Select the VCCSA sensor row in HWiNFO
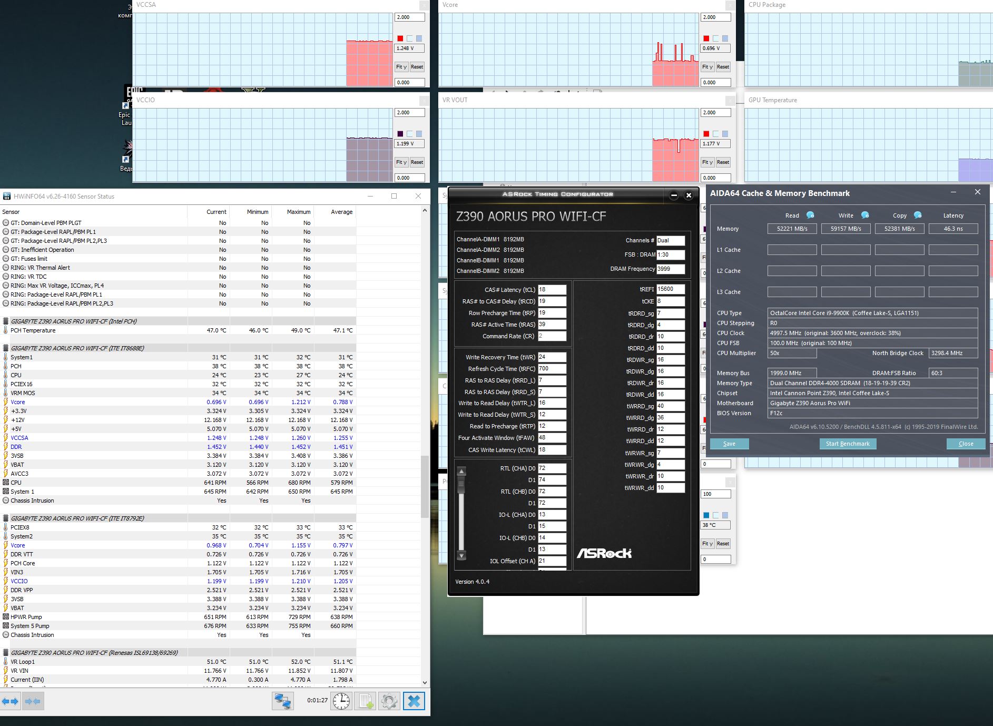Viewport: 993px width, 726px height. 178,438
